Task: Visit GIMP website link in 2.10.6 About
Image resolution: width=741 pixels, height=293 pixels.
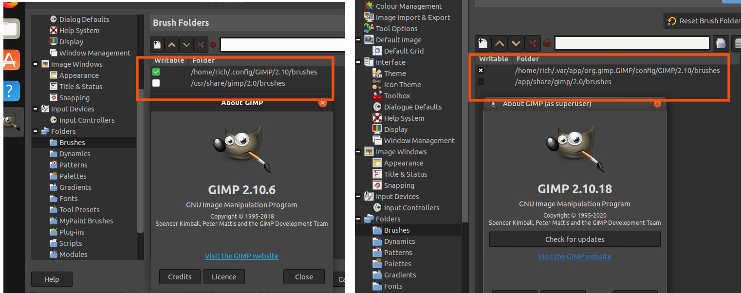Action: pos(241,256)
